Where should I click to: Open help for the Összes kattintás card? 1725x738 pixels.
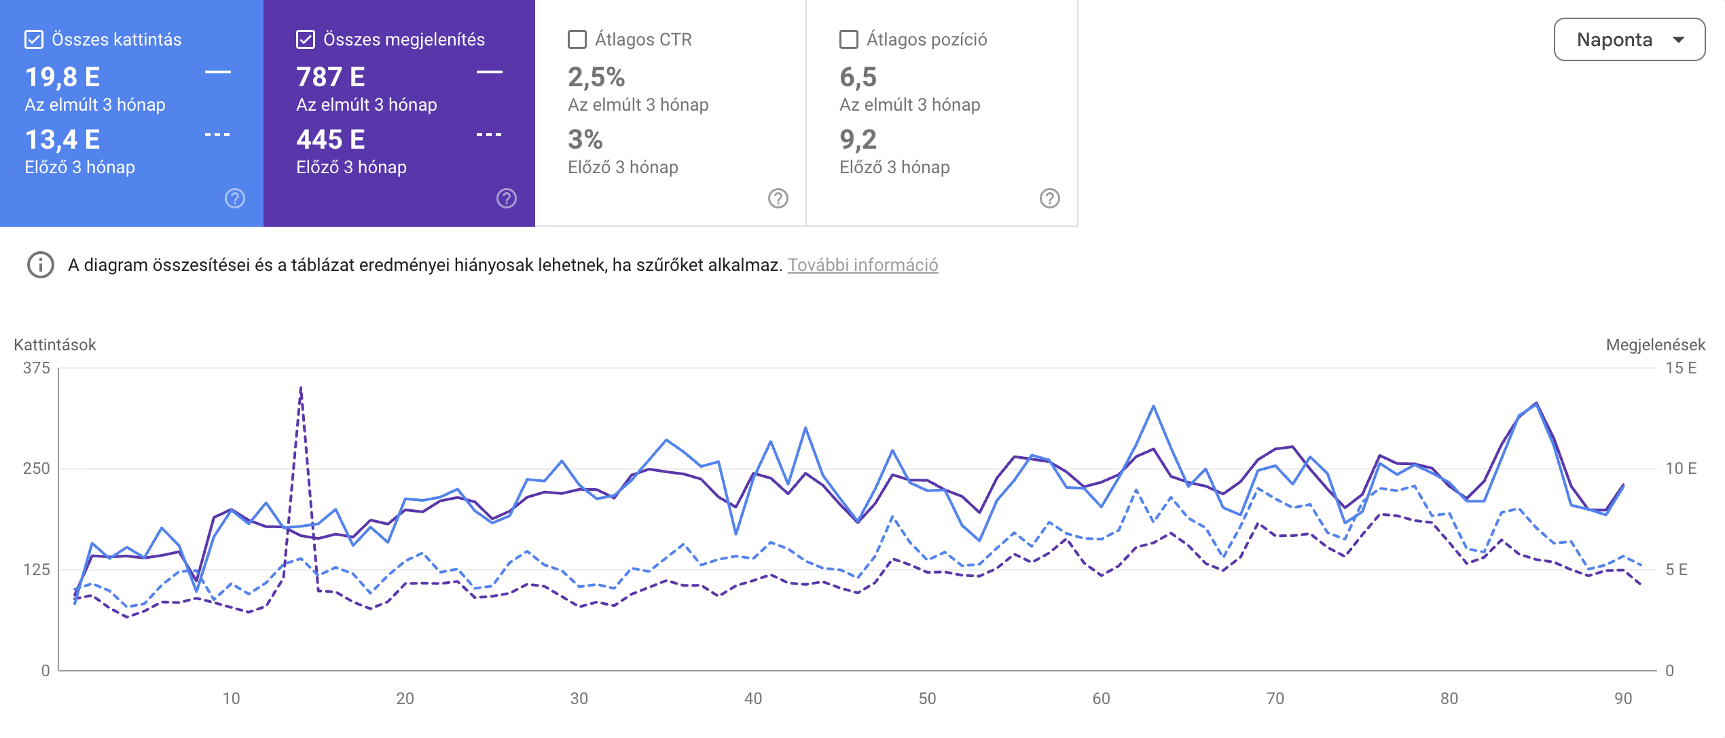coord(234,199)
